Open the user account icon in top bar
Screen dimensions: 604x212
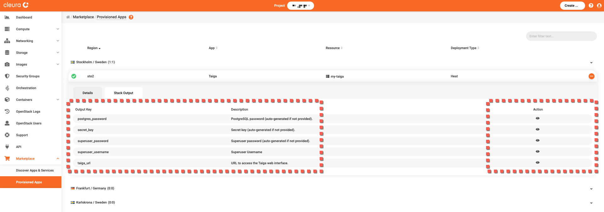click(599, 6)
